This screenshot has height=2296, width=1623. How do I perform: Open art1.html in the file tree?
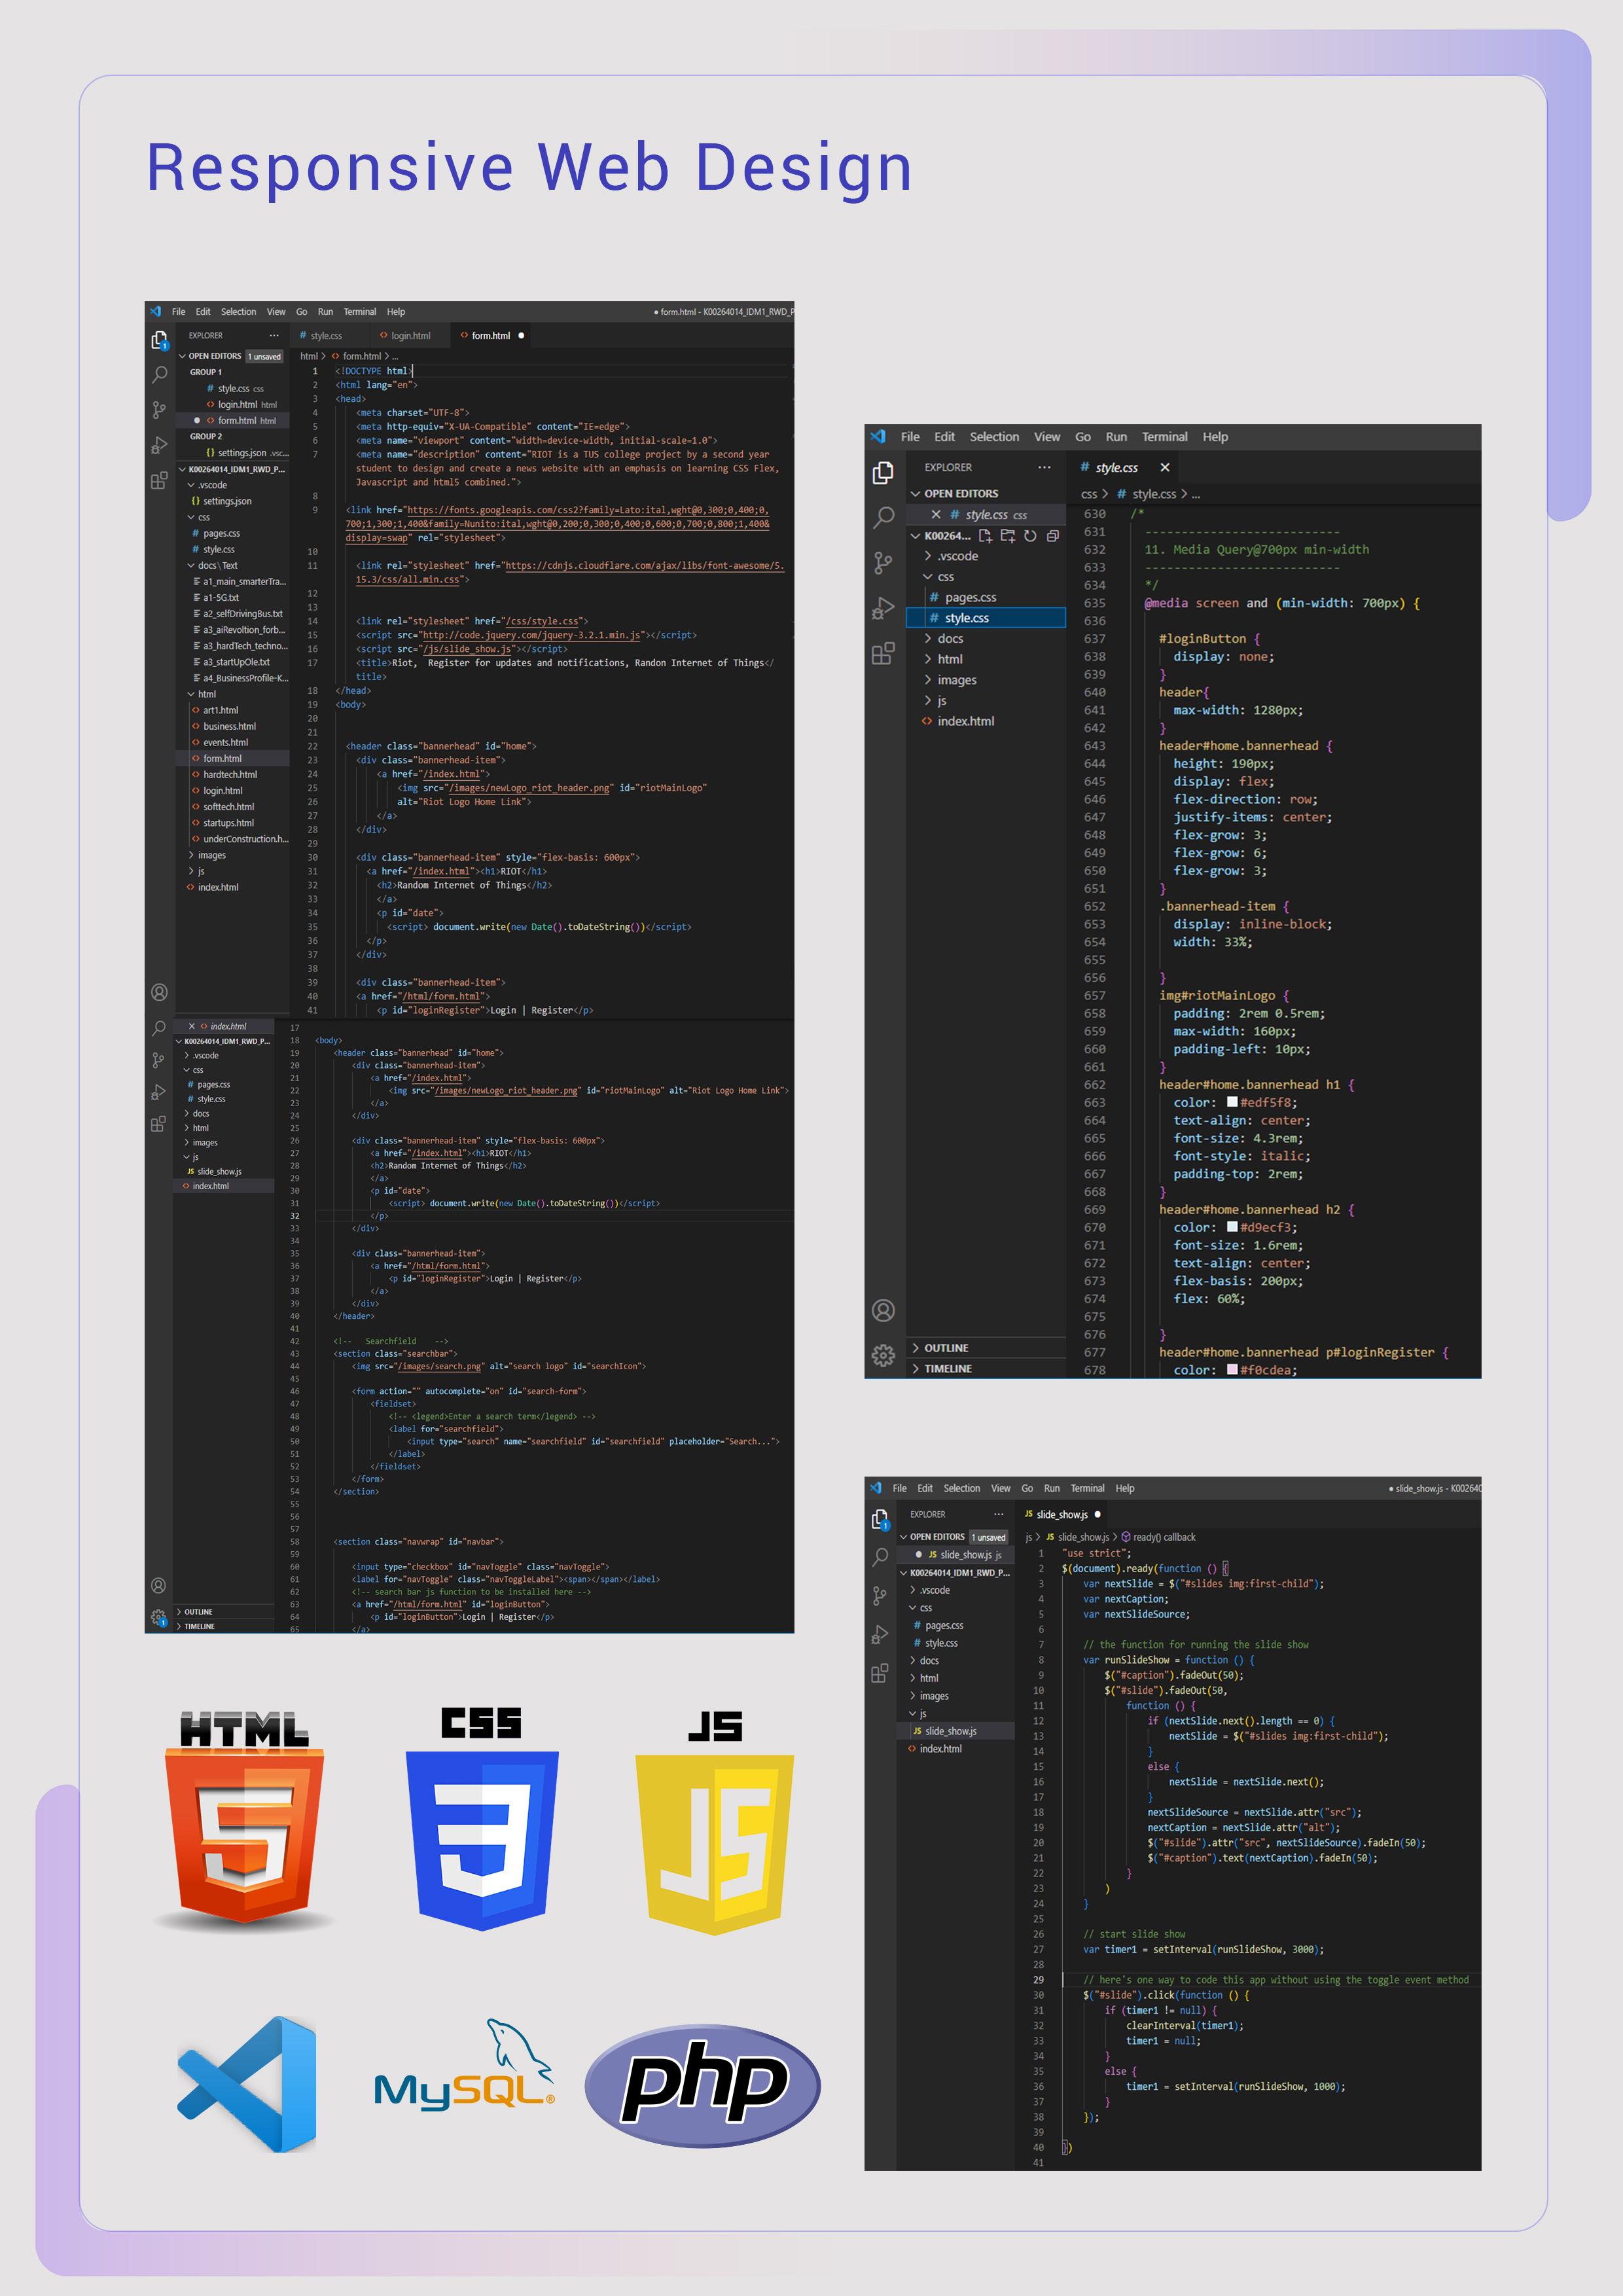221,711
